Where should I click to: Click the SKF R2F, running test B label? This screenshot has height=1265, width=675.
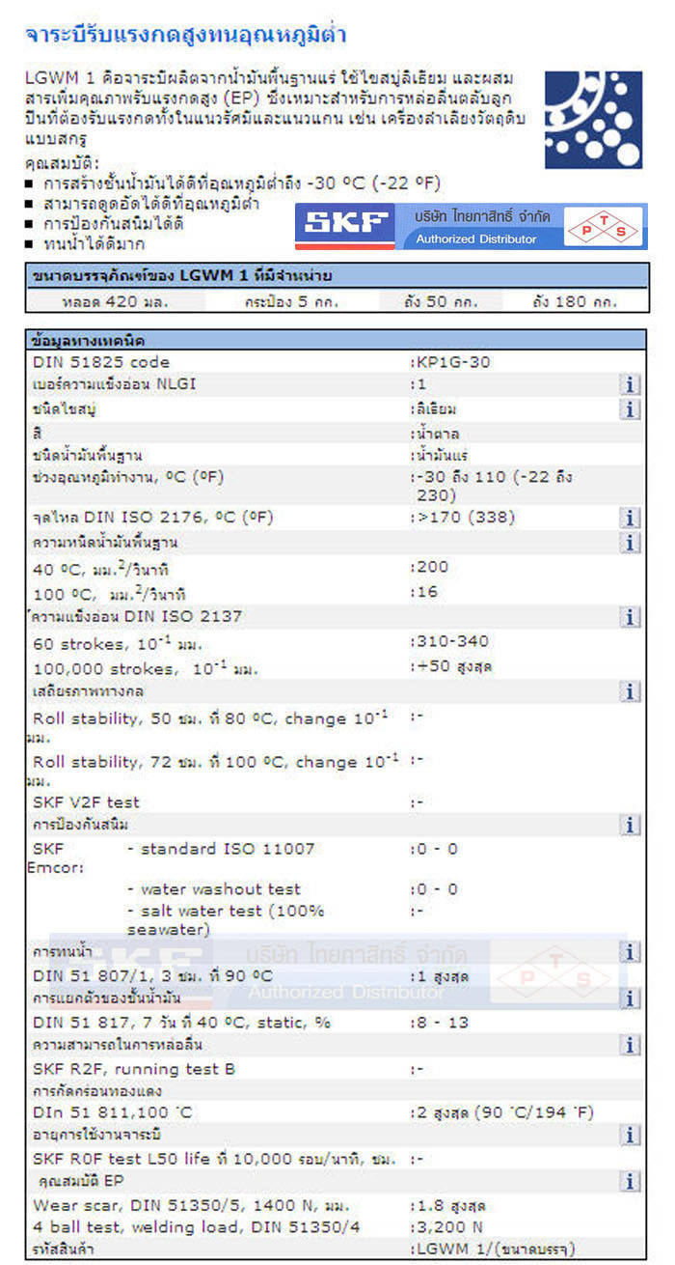134,1069
